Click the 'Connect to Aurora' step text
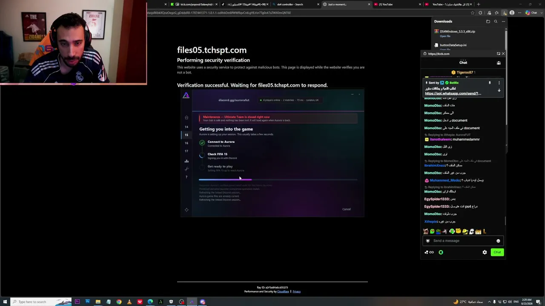 [221, 142]
